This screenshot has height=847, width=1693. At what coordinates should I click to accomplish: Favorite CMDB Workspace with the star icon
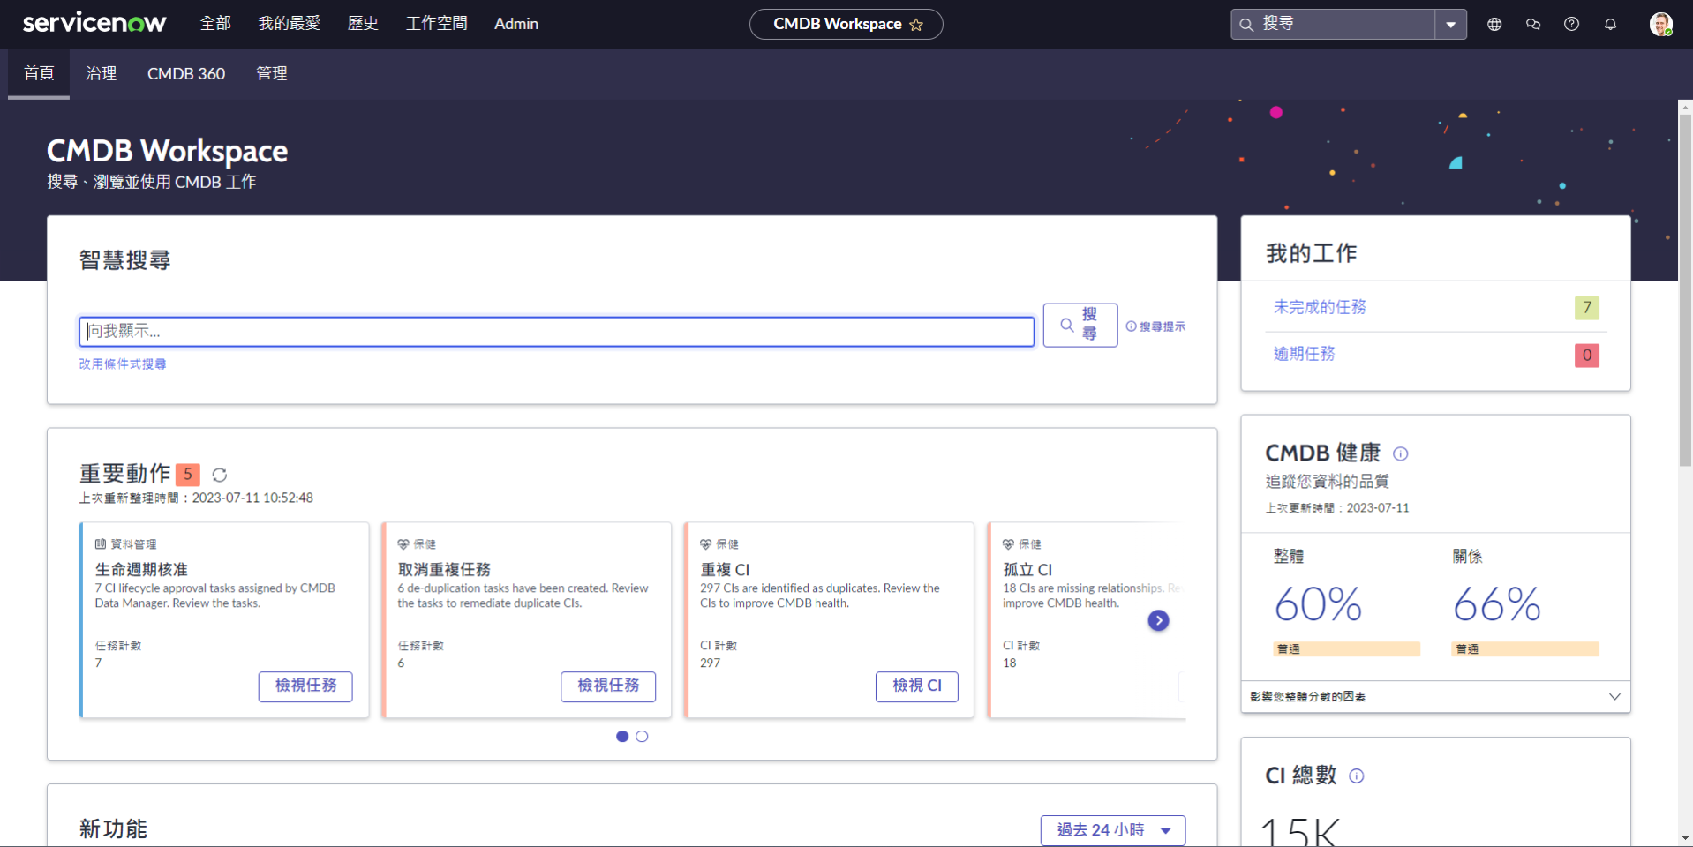(916, 25)
